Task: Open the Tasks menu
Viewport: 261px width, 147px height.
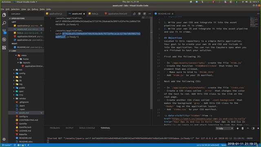Action: (42, 9)
